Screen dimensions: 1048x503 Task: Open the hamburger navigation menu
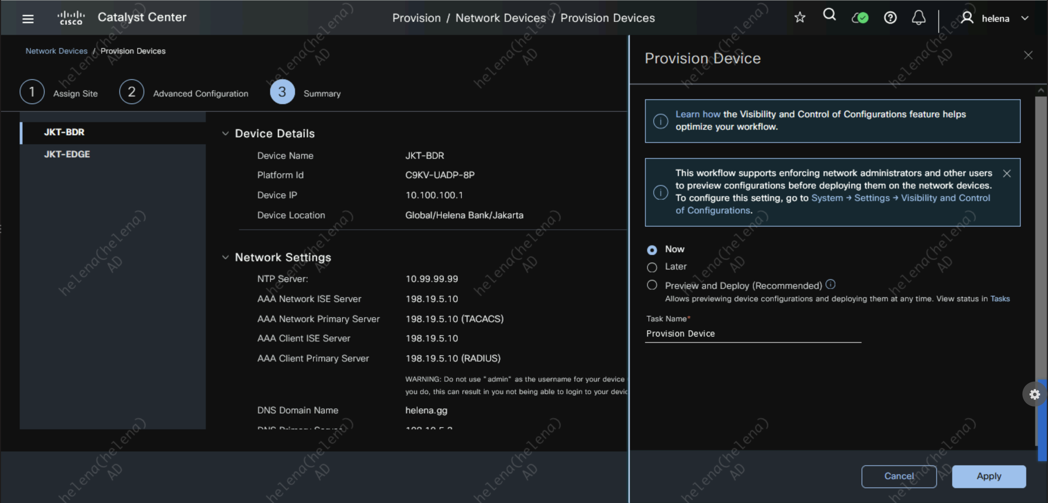click(28, 19)
